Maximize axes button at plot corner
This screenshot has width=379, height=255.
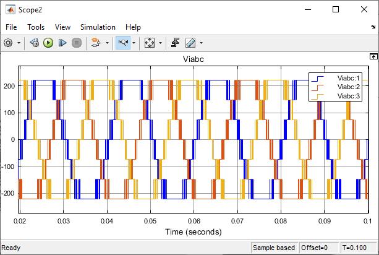(x=373, y=56)
